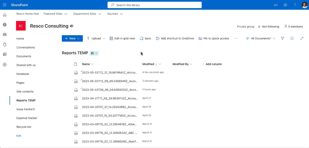Go to Resco Home Hub
309x148 pixels.
[28, 14]
